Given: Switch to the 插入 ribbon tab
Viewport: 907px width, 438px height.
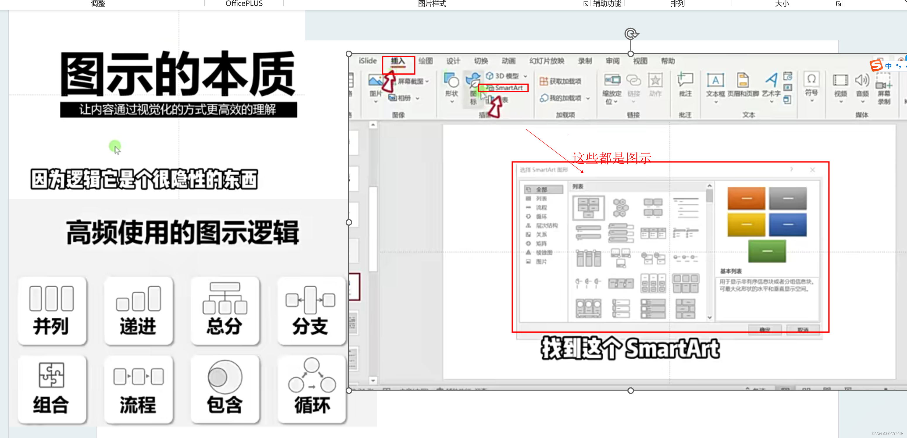Looking at the screenshot, I should click(398, 61).
